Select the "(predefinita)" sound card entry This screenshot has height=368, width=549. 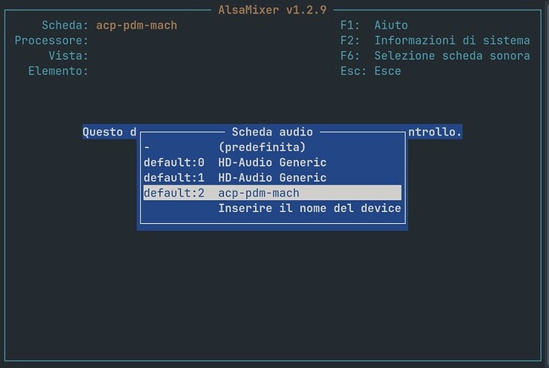pos(261,147)
